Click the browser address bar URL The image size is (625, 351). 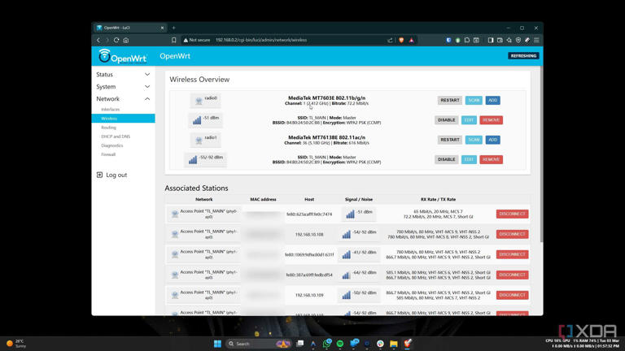point(261,40)
